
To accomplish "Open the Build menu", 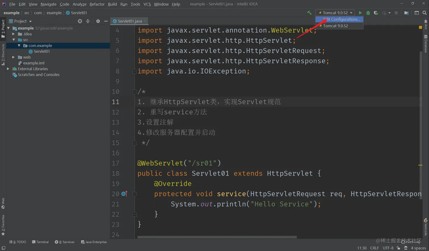I will click(x=112, y=4).
